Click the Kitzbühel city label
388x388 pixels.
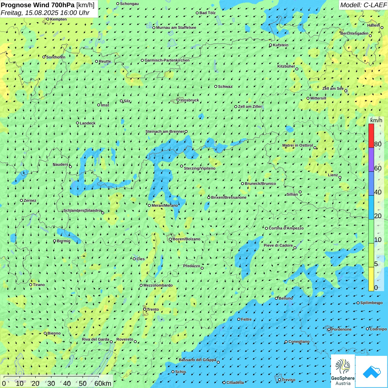pos(286,66)
